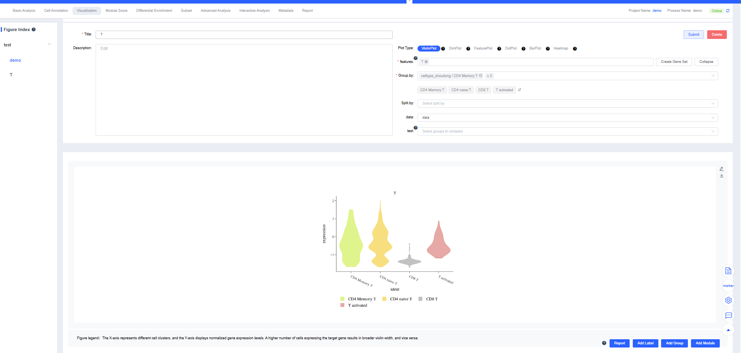Screen dimensions: 741x353
Task: Click the Description text area
Action: (x=244, y=90)
